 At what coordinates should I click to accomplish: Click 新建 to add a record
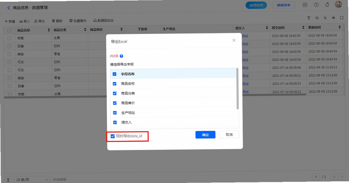pos(10,21)
